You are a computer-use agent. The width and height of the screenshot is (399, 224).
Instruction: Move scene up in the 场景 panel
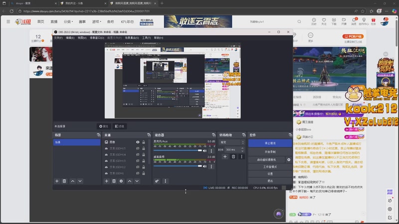[x=73, y=181]
